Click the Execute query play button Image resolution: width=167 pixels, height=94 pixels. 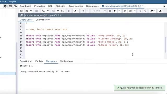coord(115,11)
